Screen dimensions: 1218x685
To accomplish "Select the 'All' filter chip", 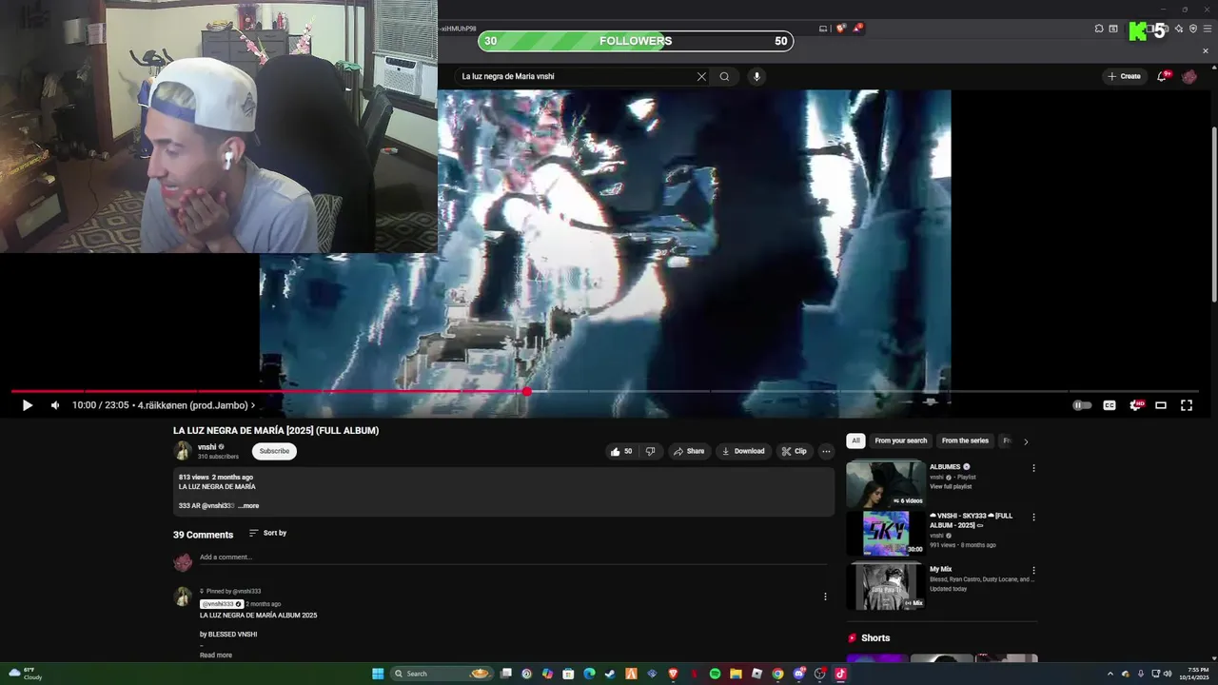I will (x=855, y=440).
